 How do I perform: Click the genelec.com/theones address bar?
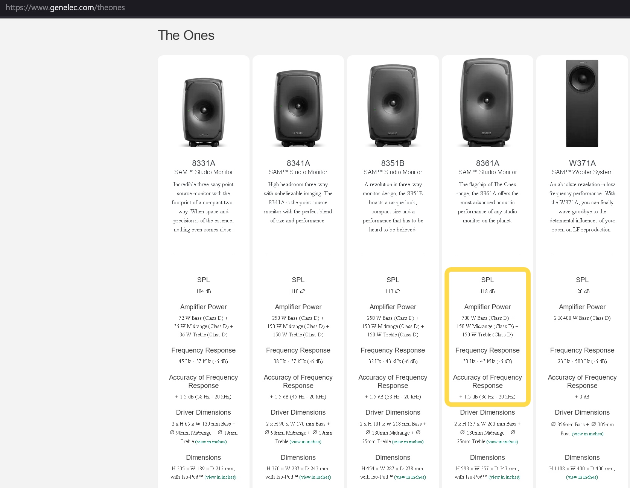65,8
